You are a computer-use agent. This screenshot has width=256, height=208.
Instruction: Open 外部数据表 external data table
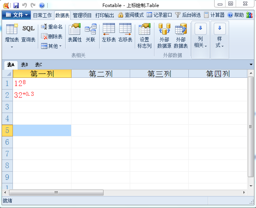181,36
